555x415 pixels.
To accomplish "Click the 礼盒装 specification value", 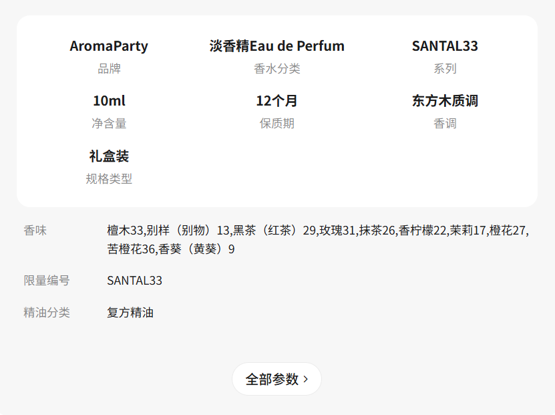I will 109,156.
